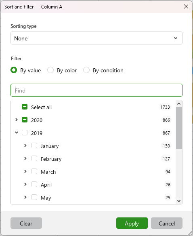
Task: Click the Clear button
Action: point(26,223)
